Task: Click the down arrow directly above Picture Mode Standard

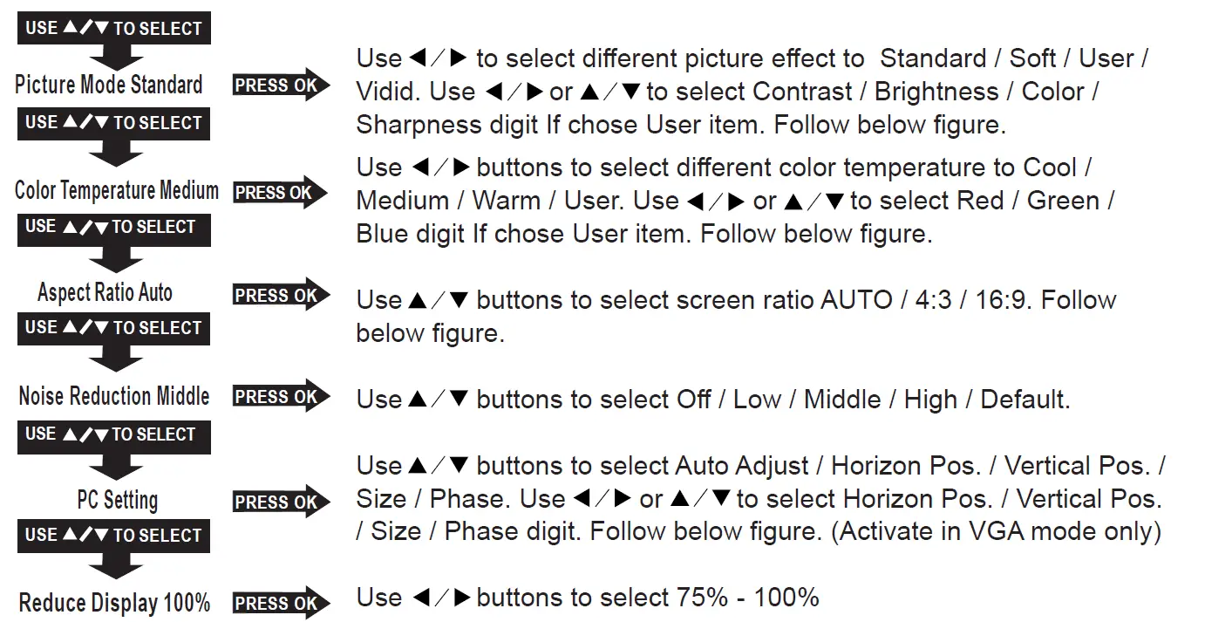Action: 113,58
